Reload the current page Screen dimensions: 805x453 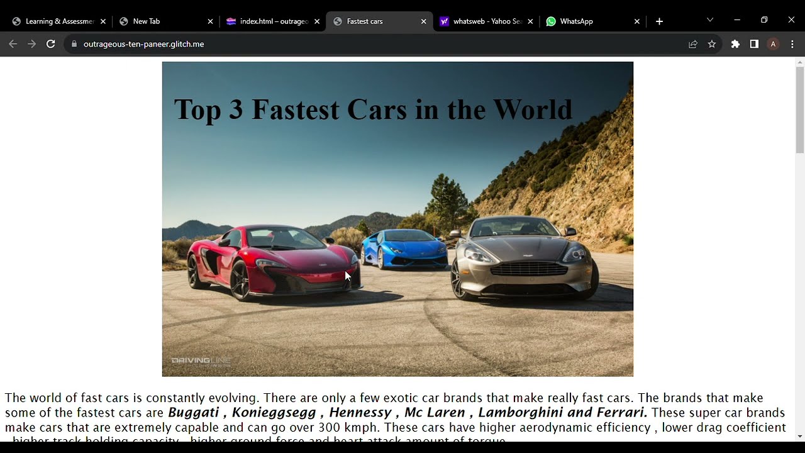coord(51,44)
